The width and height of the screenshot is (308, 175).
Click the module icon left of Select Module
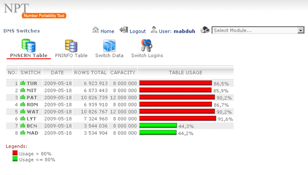pyautogui.click(x=205, y=30)
